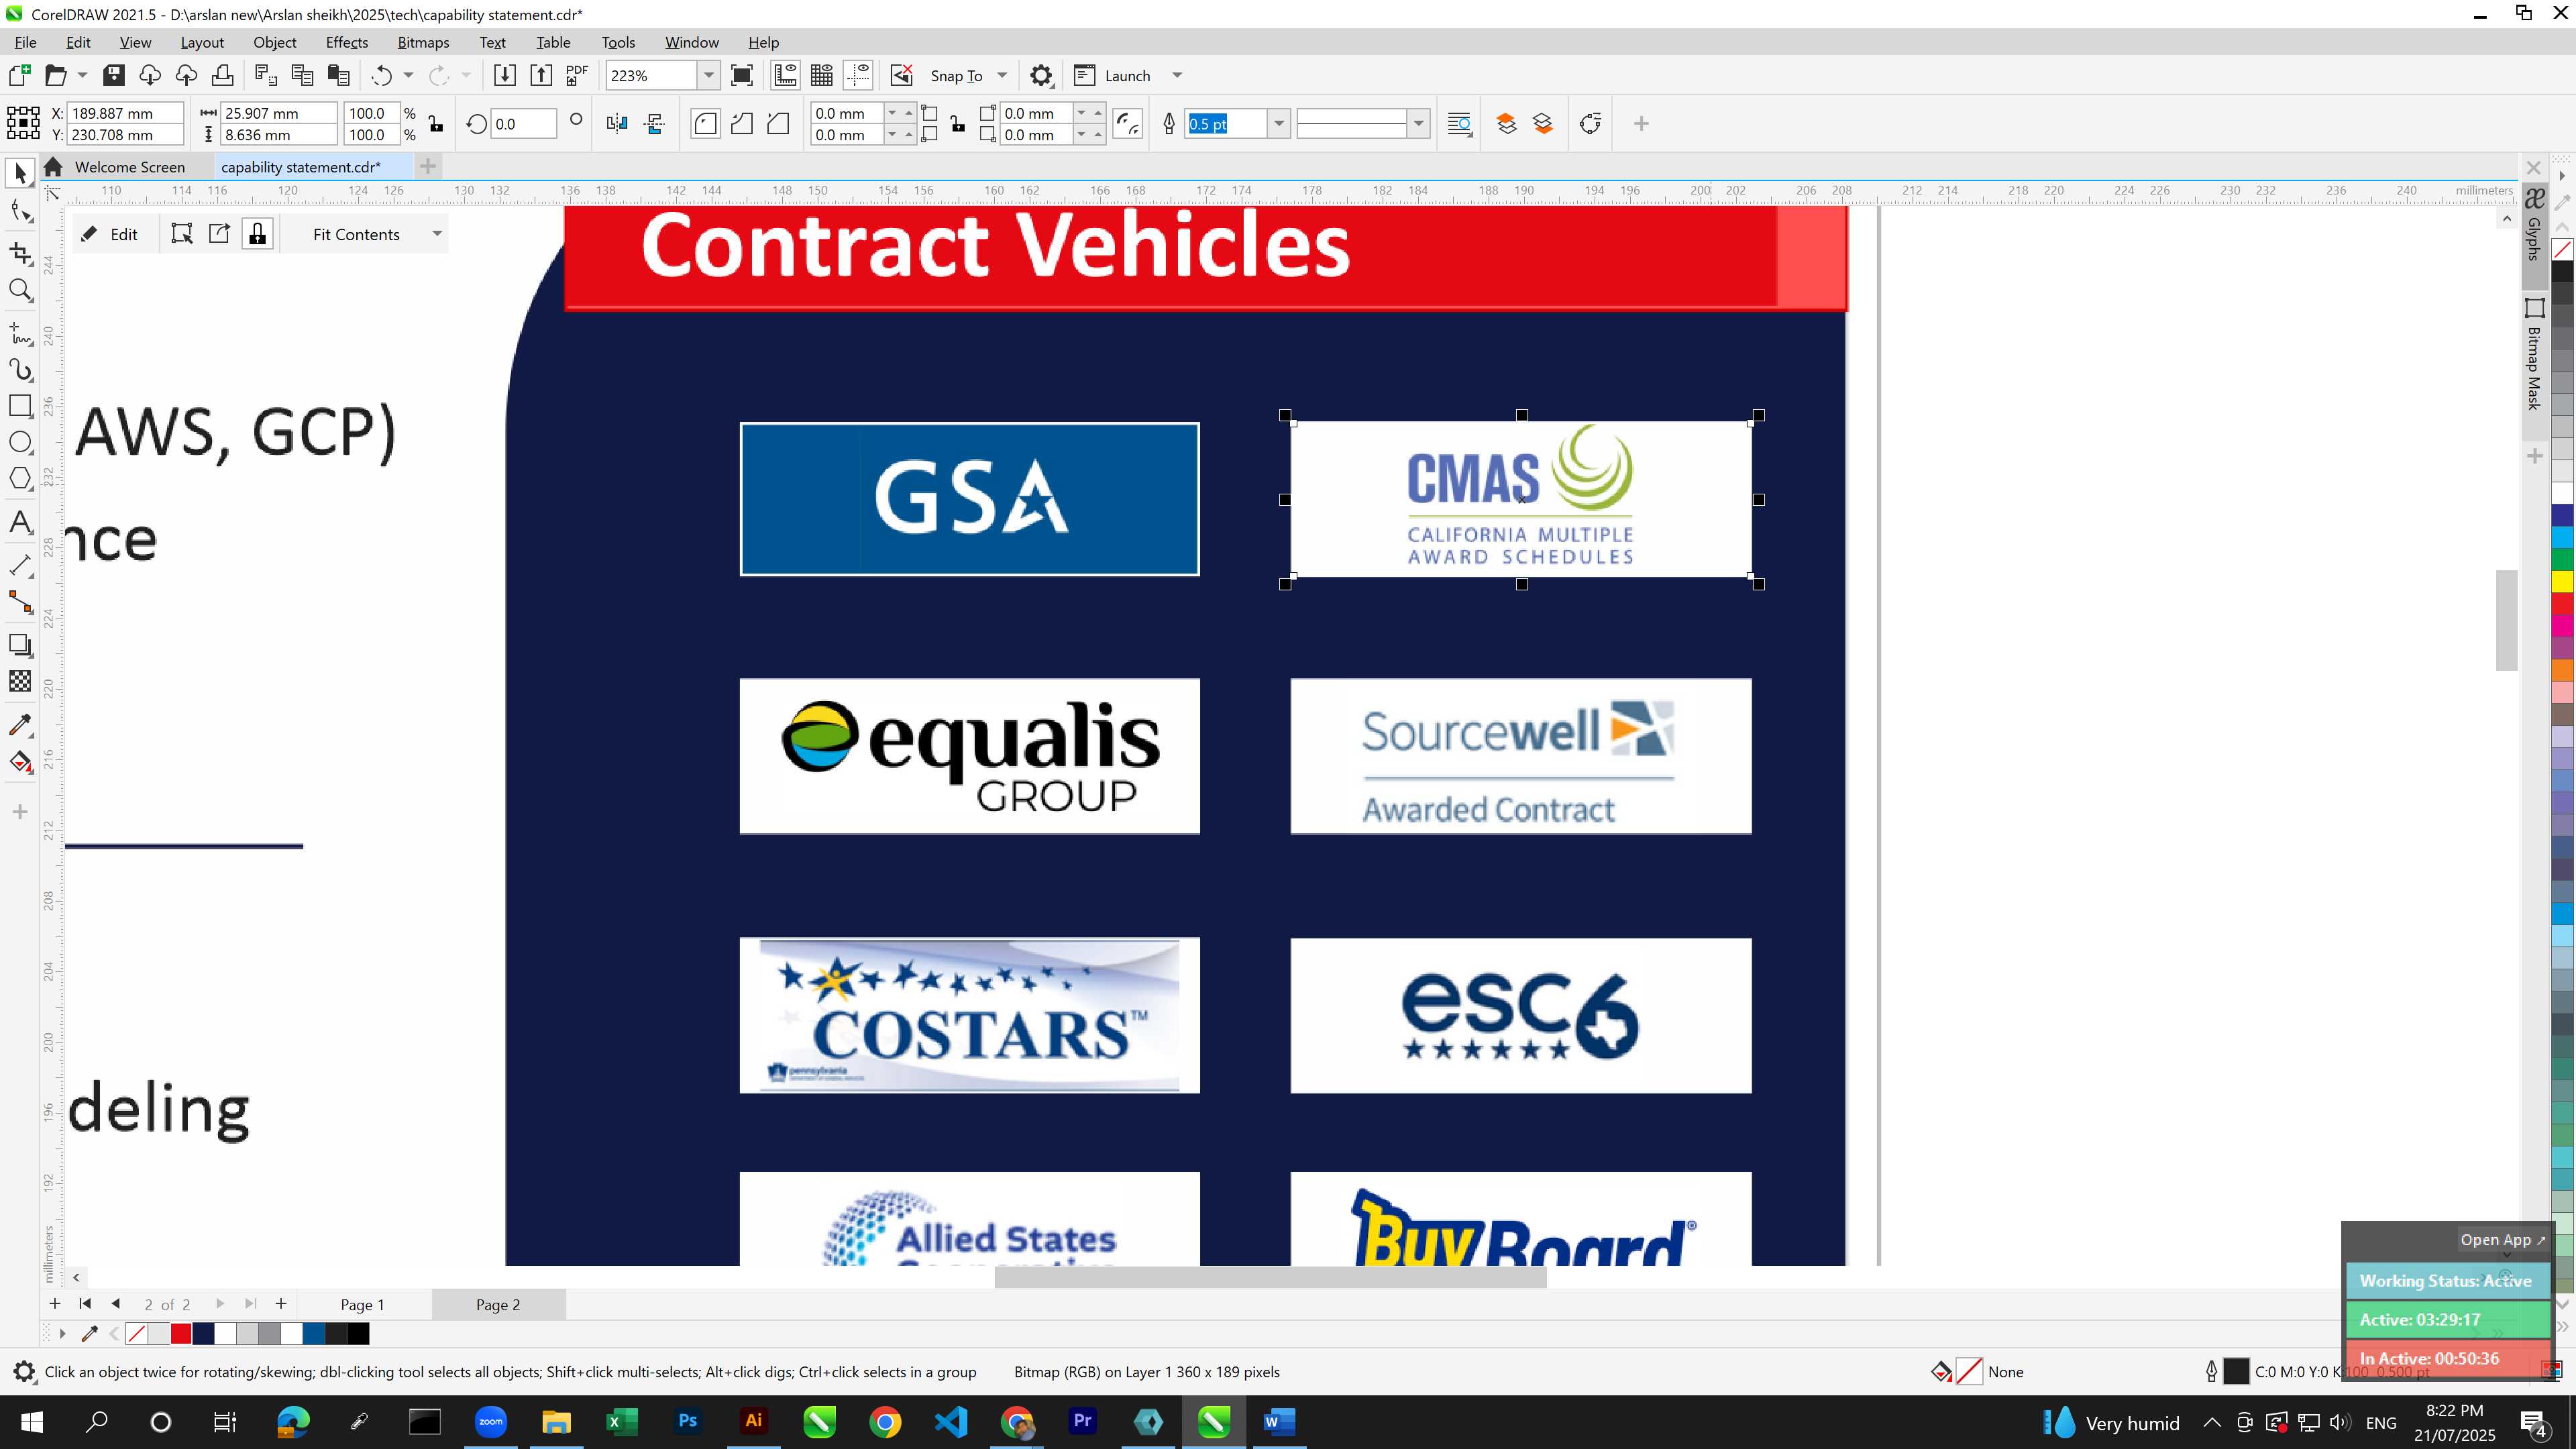Select the Crop tool
Screen dimensions: 2576x1449
coord(20,252)
